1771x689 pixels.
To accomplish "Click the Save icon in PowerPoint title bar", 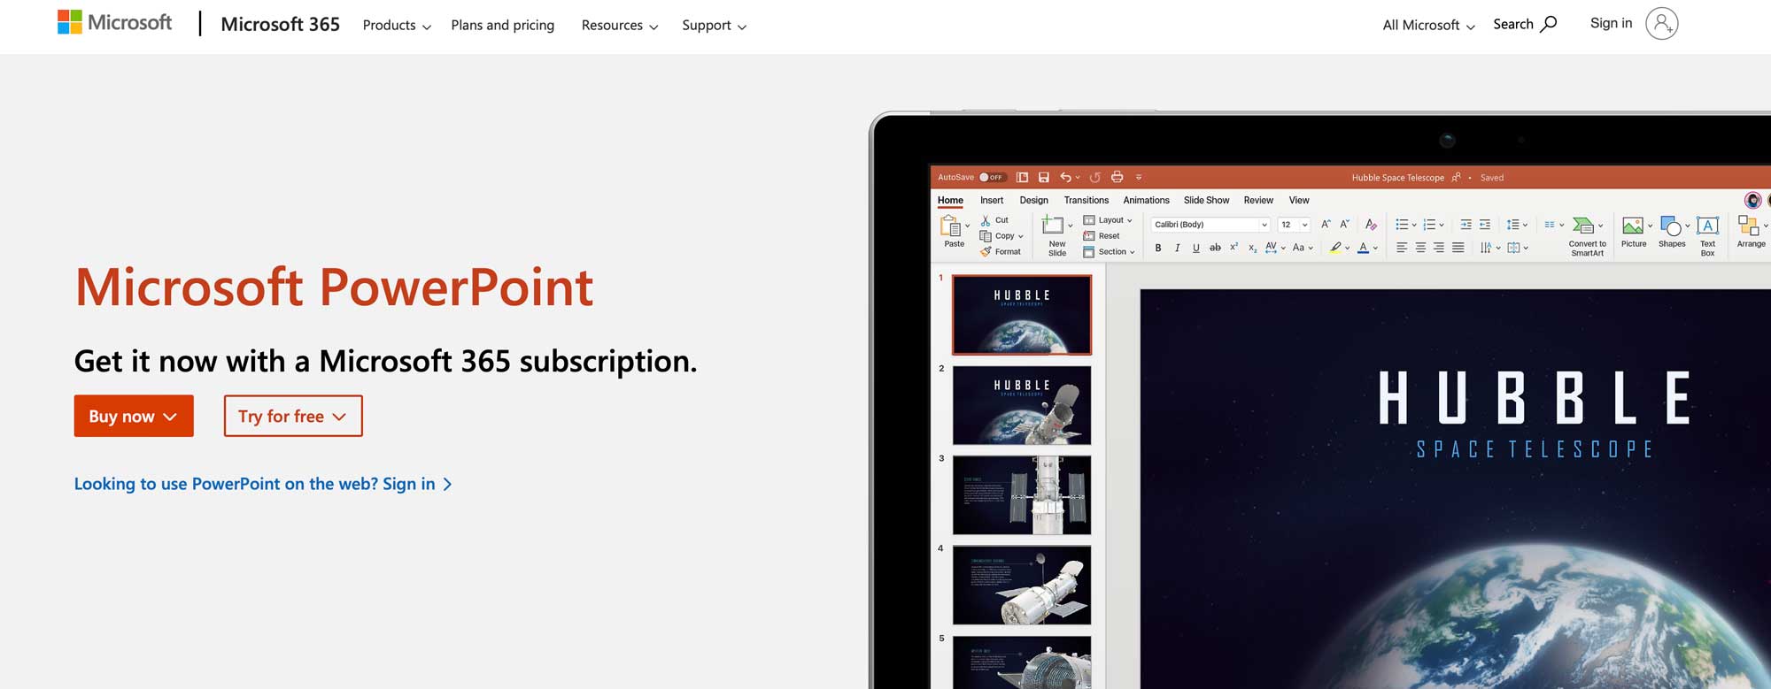I will coord(1044,178).
